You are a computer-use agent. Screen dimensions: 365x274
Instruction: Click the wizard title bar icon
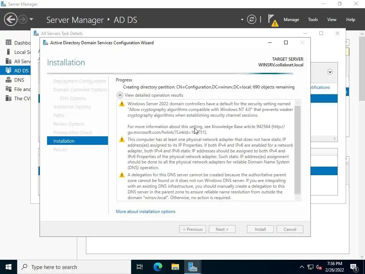pyautogui.click(x=45, y=43)
